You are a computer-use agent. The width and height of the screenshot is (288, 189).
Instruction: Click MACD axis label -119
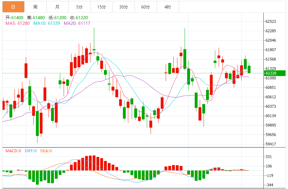coord(269,175)
